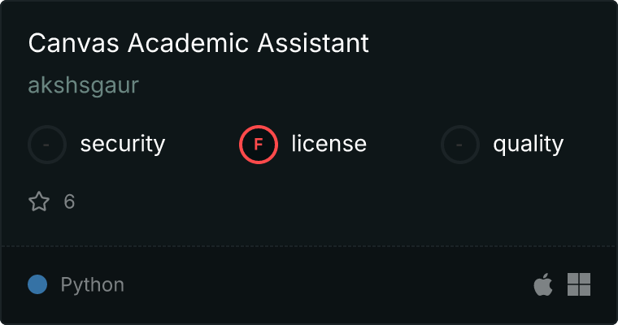Screen dimensions: 618x325
Task: Click blank card area right of star count
Action: (325, 201)
